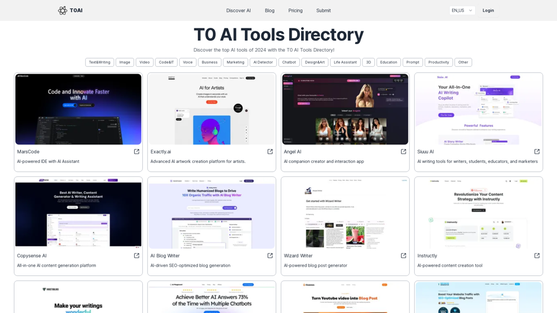This screenshot has width=557, height=313.
Task: Filter by Text&Writing category
Action: [99, 62]
